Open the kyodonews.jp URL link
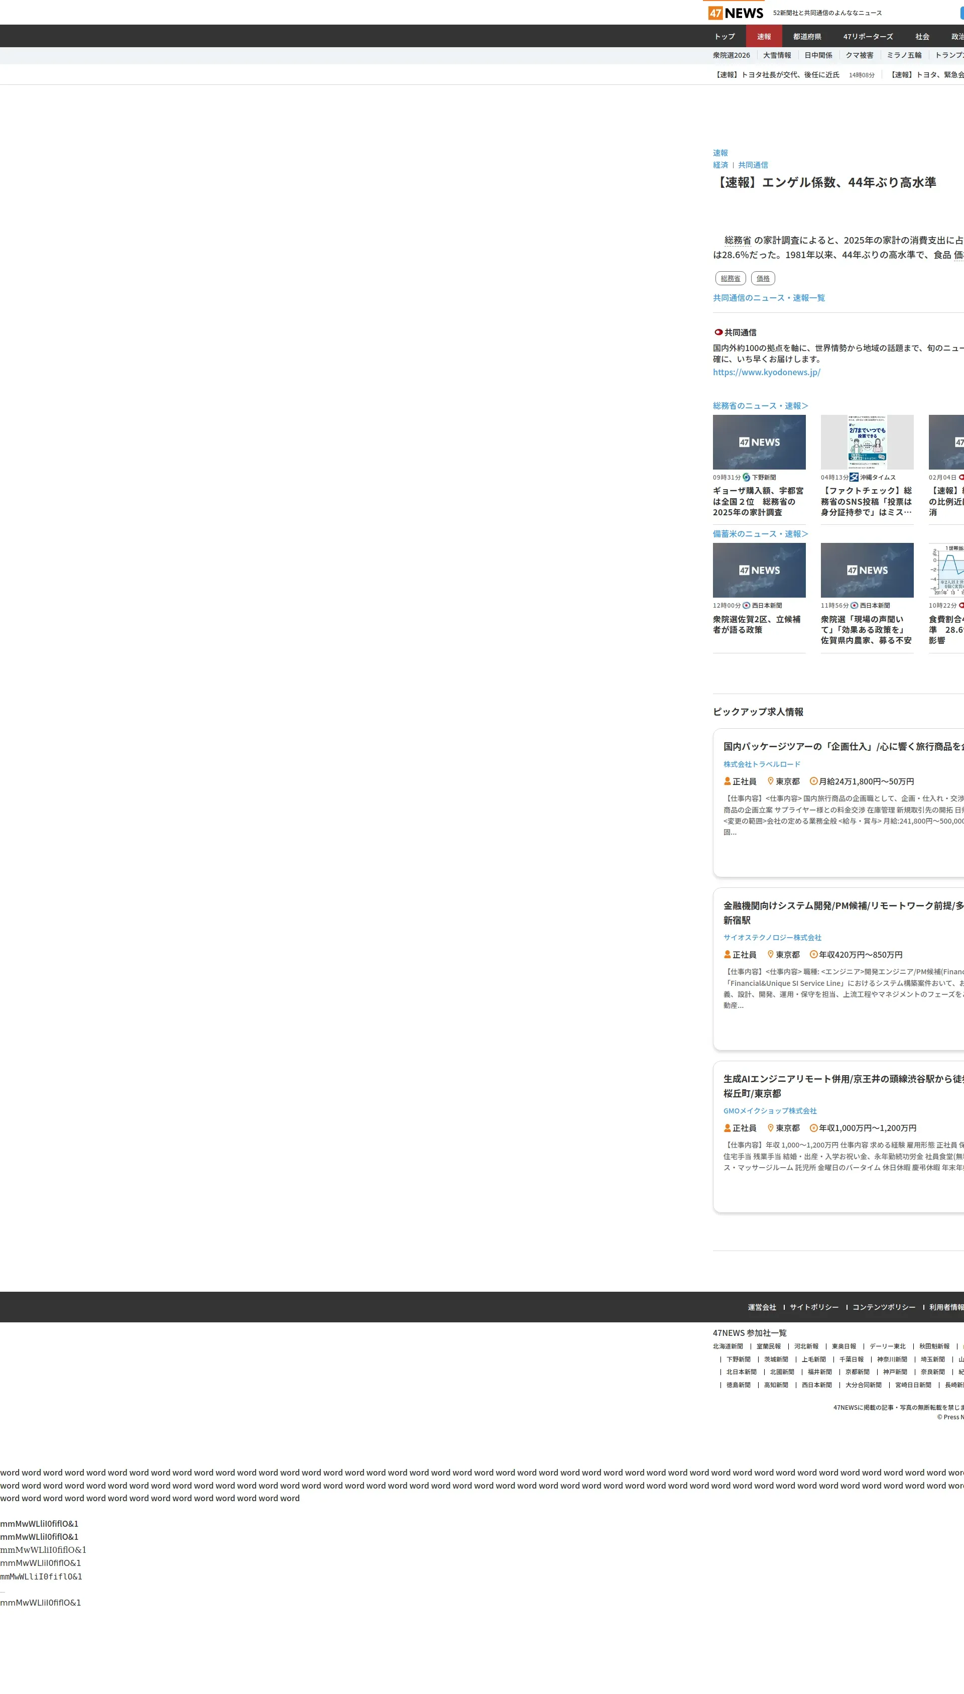This screenshot has height=1694, width=964. (x=766, y=372)
